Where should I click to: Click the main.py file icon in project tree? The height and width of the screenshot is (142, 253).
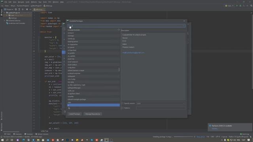(x=9, y=18)
